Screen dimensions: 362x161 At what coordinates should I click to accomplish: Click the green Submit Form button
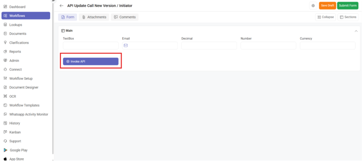pyautogui.click(x=347, y=6)
